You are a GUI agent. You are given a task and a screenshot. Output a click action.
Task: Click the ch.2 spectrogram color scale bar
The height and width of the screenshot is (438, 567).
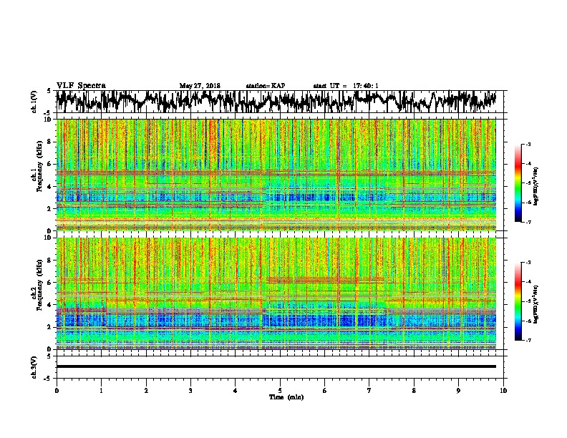[518, 301]
